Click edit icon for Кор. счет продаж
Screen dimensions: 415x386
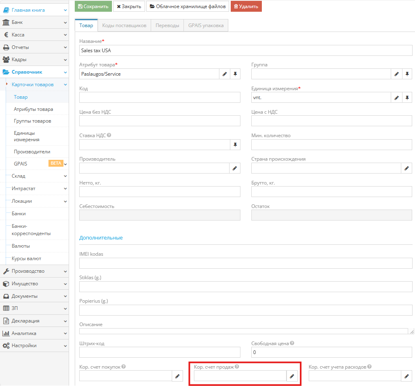pyautogui.click(x=292, y=376)
